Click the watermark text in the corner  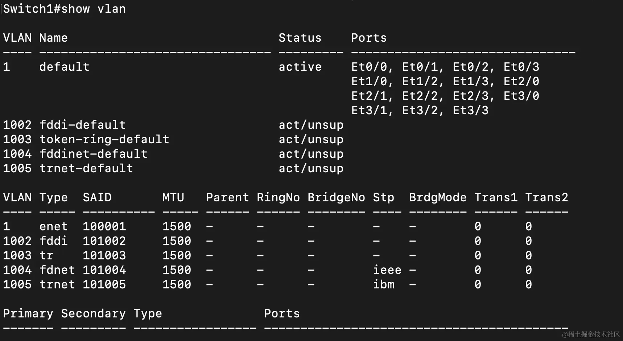(591, 334)
